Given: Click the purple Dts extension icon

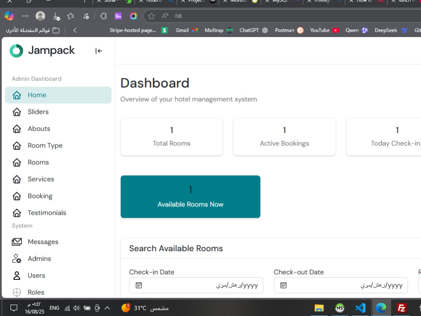Looking at the screenshot, I should coord(118,16).
